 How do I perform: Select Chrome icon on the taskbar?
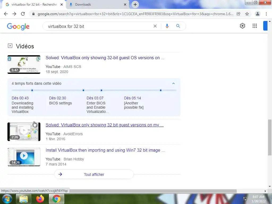[x=57, y=199]
